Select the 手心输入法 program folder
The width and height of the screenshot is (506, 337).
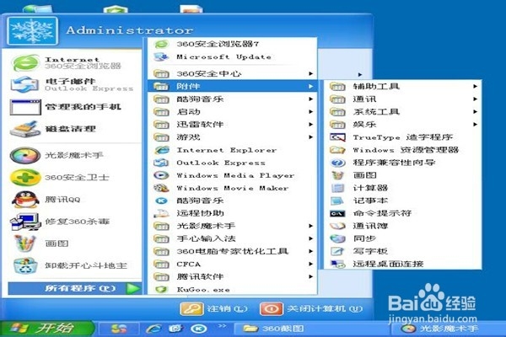pyautogui.click(x=233, y=238)
